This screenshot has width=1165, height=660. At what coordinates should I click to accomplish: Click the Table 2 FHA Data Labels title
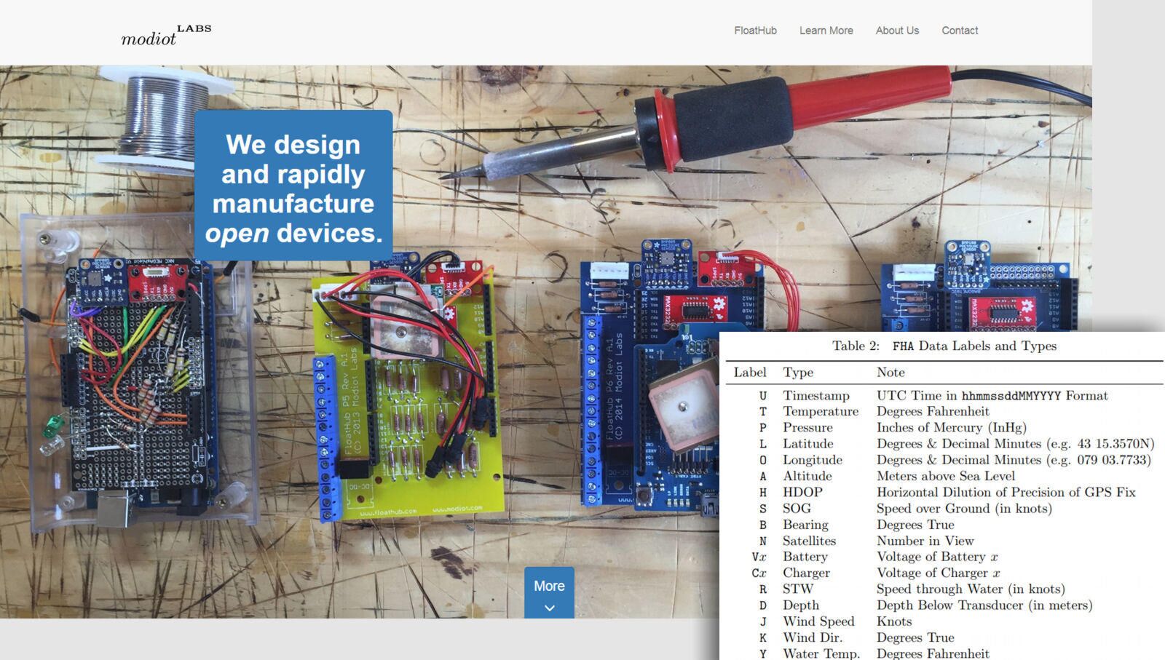944,346
